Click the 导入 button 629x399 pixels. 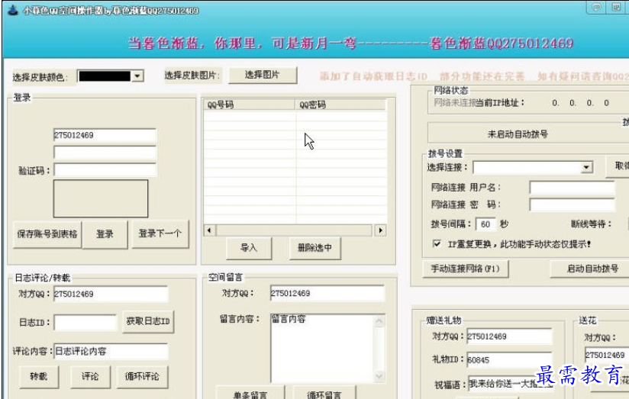coord(249,248)
